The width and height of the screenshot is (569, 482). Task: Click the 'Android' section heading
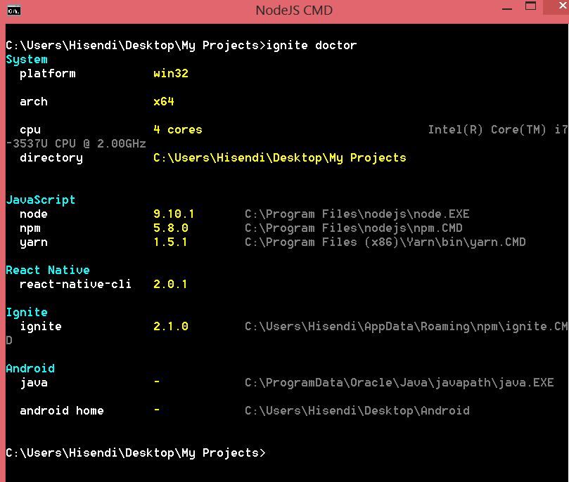point(30,369)
